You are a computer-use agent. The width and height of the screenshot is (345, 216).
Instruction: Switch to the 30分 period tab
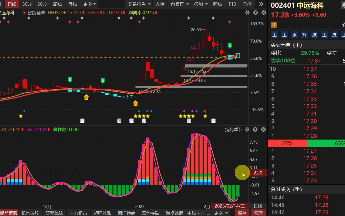[x=27, y=4]
